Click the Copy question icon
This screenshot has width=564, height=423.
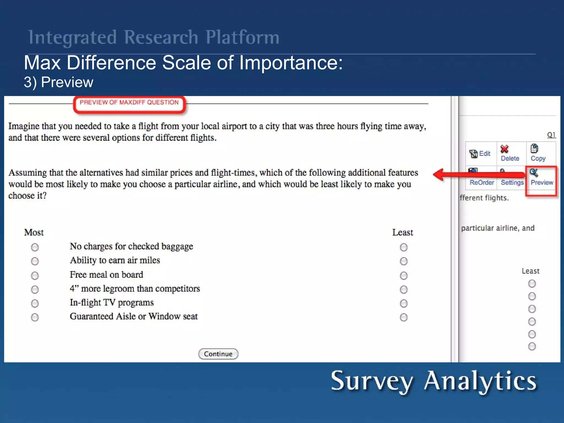(534, 148)
